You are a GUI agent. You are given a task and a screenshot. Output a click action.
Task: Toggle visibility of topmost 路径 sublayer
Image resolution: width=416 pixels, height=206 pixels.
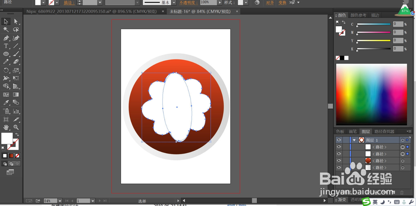point(339,147)
